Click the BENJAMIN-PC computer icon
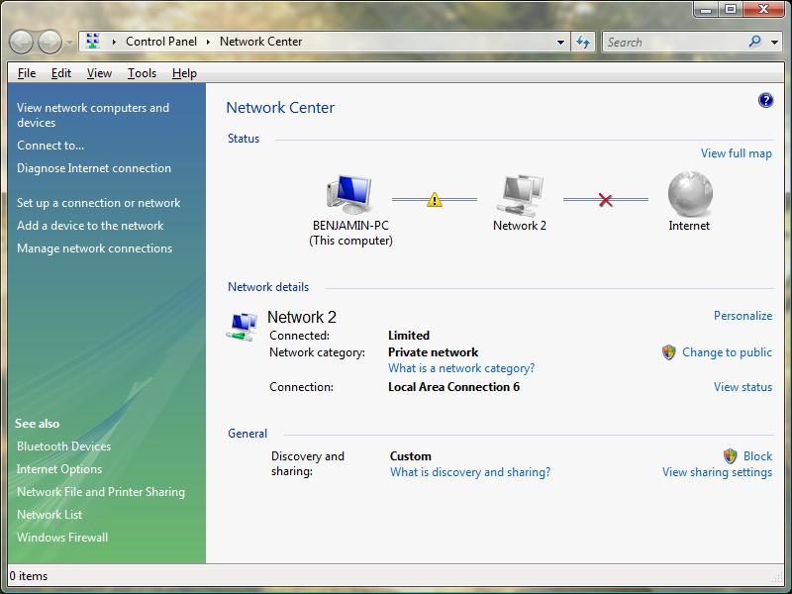792x594 pixels. (349, 194)
